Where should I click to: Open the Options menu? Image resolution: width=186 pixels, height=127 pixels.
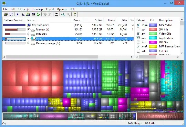(62, 9)
